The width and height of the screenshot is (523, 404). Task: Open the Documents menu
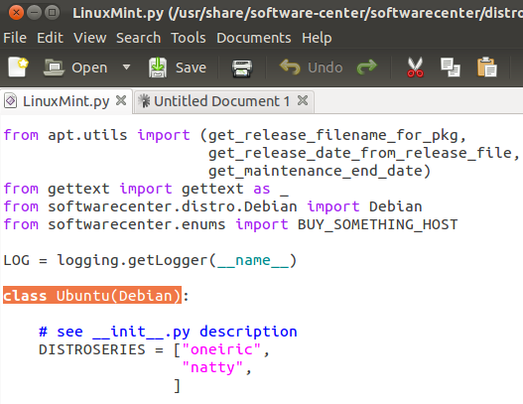click(x=254, y=38)
